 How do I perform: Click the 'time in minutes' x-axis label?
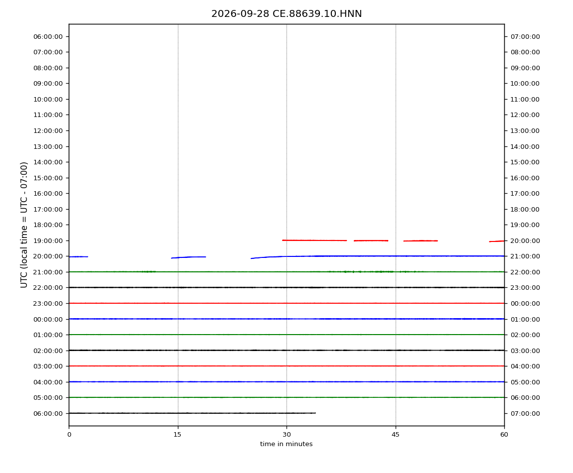(286, 444)
